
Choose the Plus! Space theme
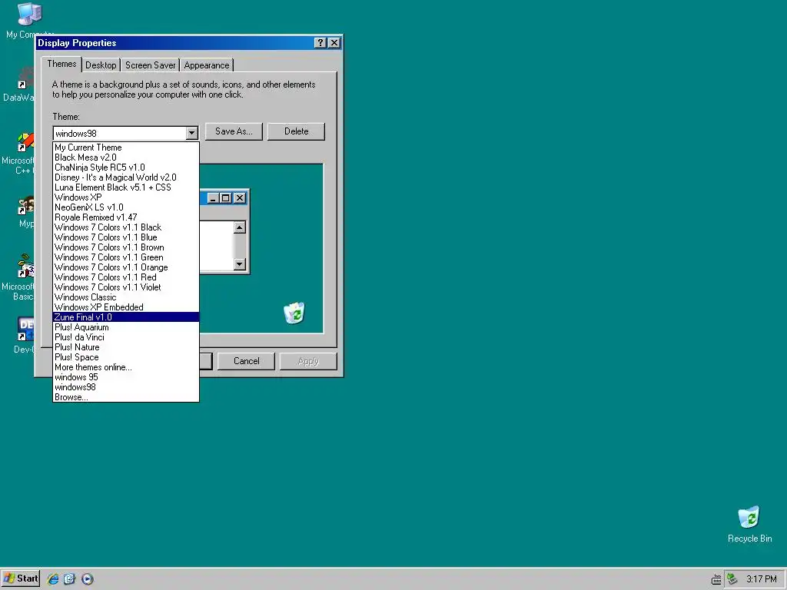pyautogui.click(x=126, y=357)
